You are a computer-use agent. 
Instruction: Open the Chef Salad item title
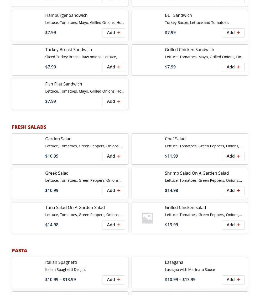point(175,139)
